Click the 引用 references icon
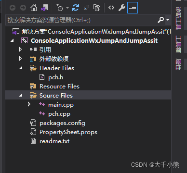187x173 pixels. (x=33, y=49)
